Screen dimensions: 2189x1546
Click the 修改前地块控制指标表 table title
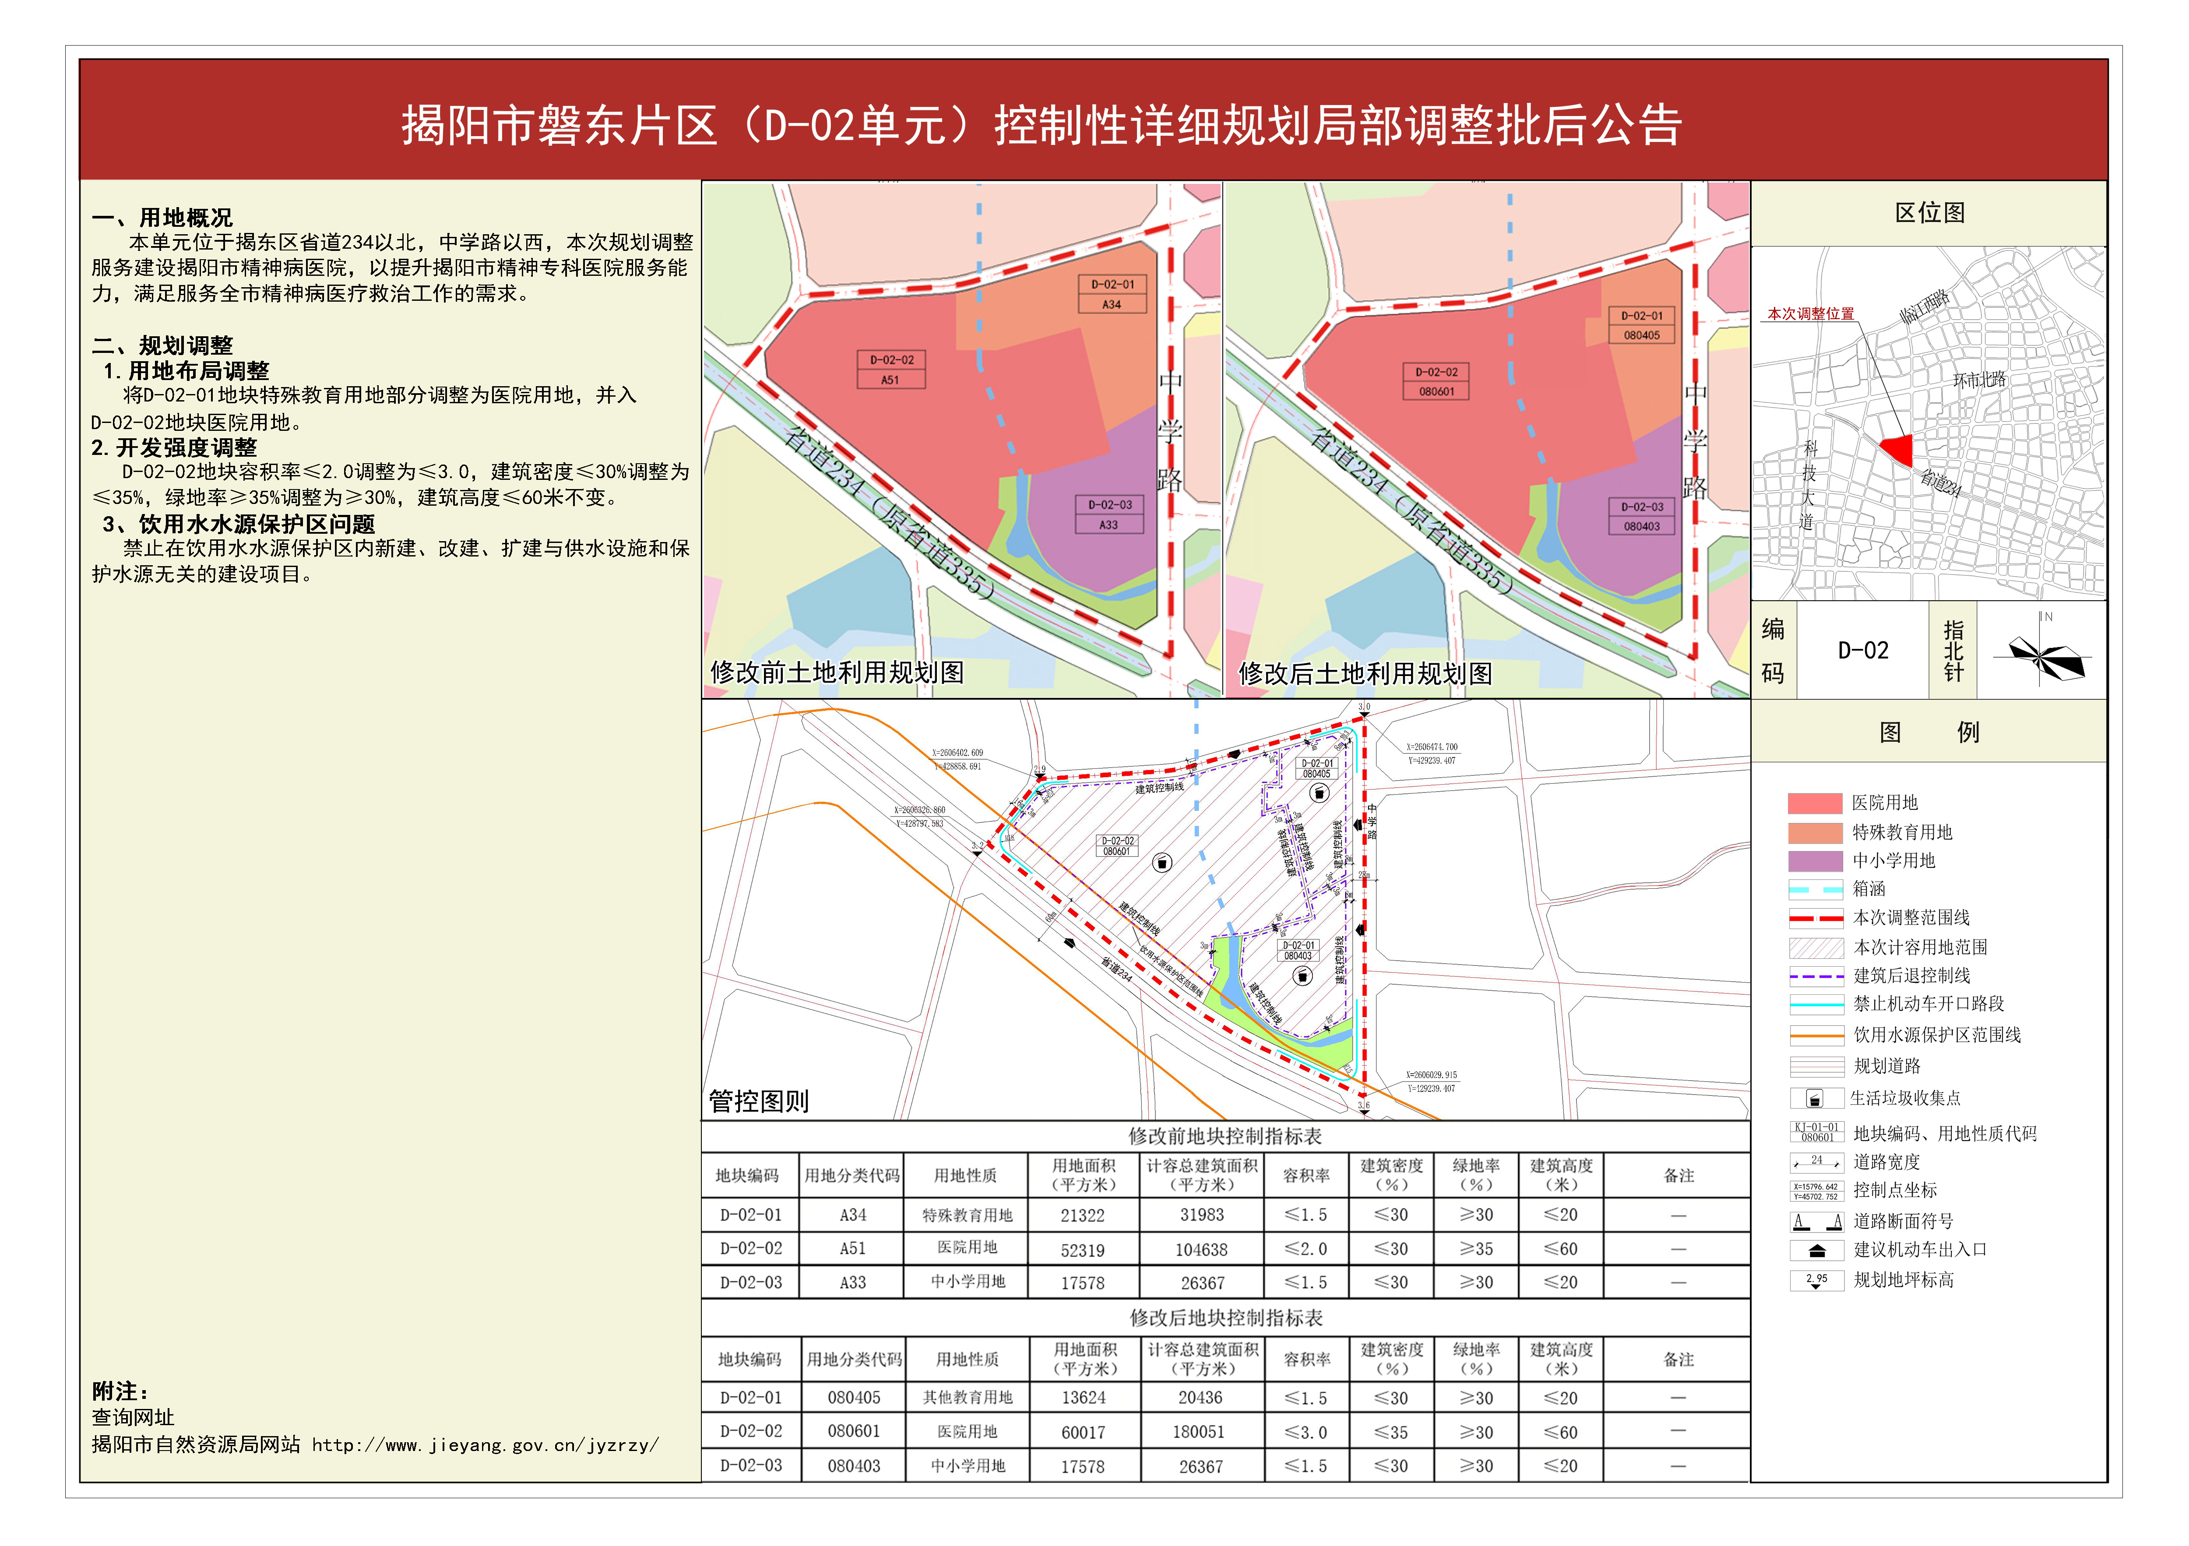tap(1225, 1137)
